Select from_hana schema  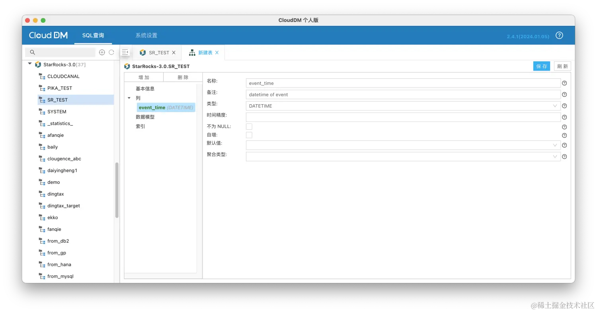59,265
